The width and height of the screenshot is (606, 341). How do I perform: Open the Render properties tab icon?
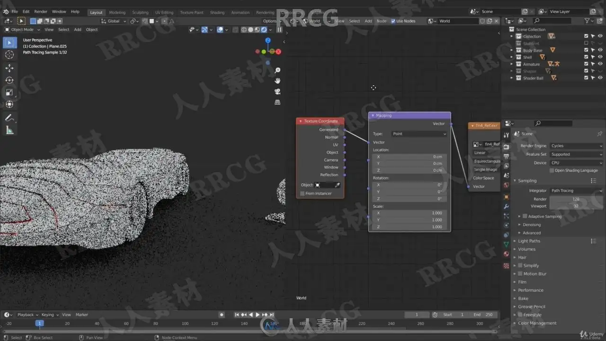[x=506, y=147]
